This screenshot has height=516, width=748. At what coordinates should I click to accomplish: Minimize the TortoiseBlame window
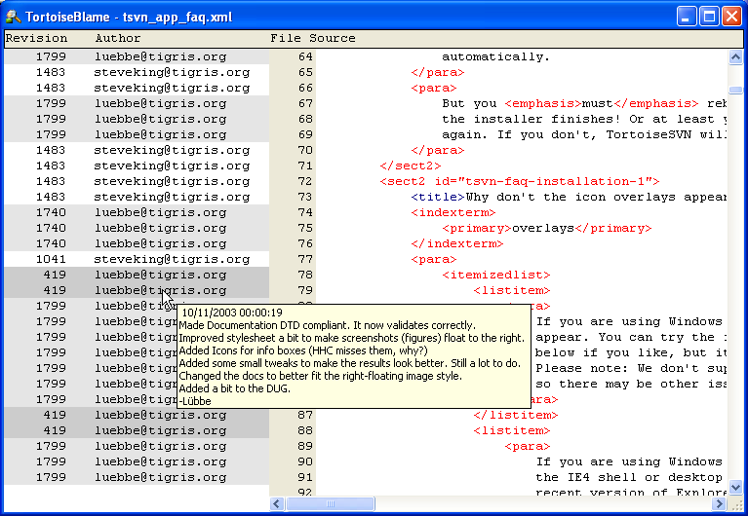pyautogui.click(x=687, y=16)
